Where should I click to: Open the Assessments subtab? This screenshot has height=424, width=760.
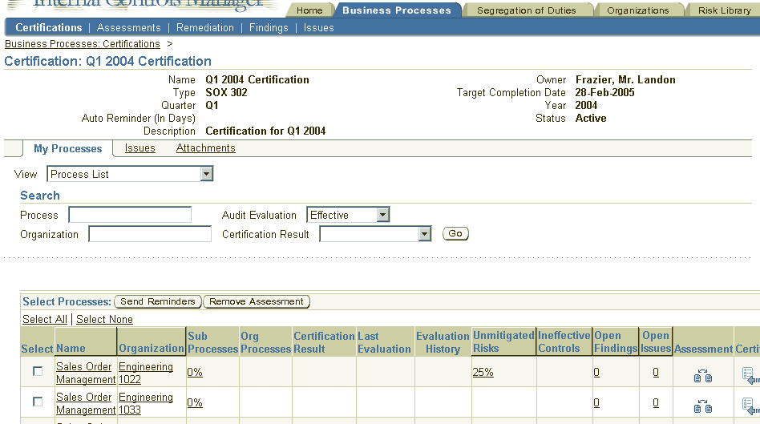coord(128,27)
